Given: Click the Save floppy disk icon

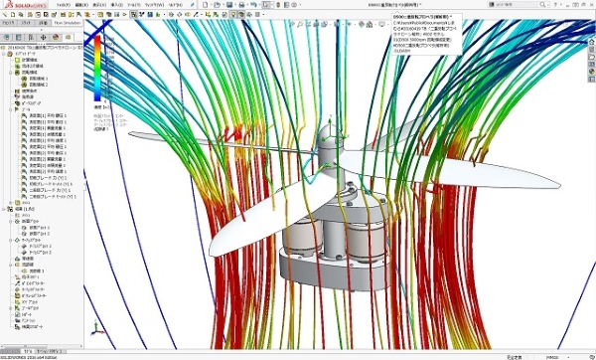Looking at the screenshot, I should click(x=229, y=5).
